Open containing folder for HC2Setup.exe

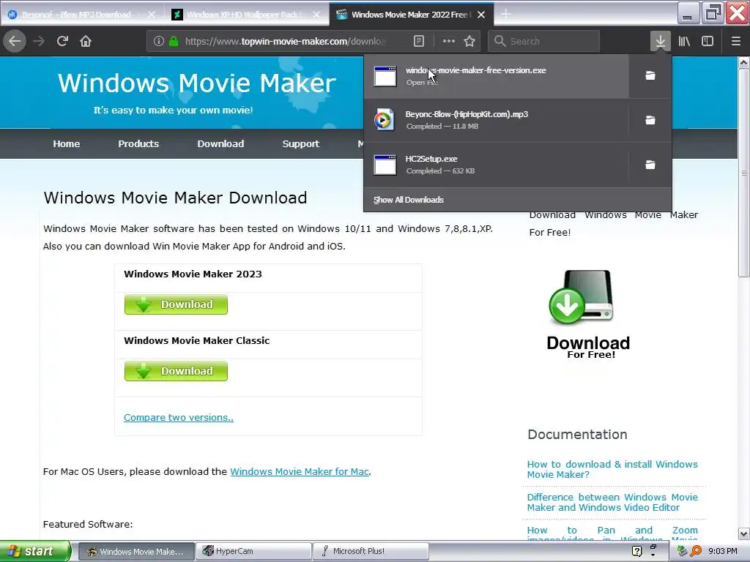click(x=650, y=165)
